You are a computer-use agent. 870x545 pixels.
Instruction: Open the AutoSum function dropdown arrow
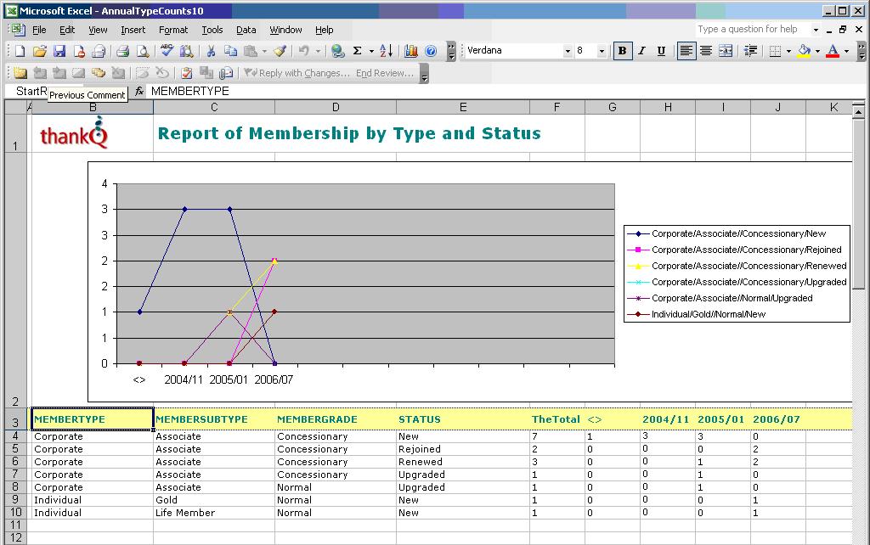pos(371,51)
